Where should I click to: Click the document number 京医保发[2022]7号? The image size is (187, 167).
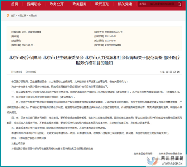pos(113,32)
